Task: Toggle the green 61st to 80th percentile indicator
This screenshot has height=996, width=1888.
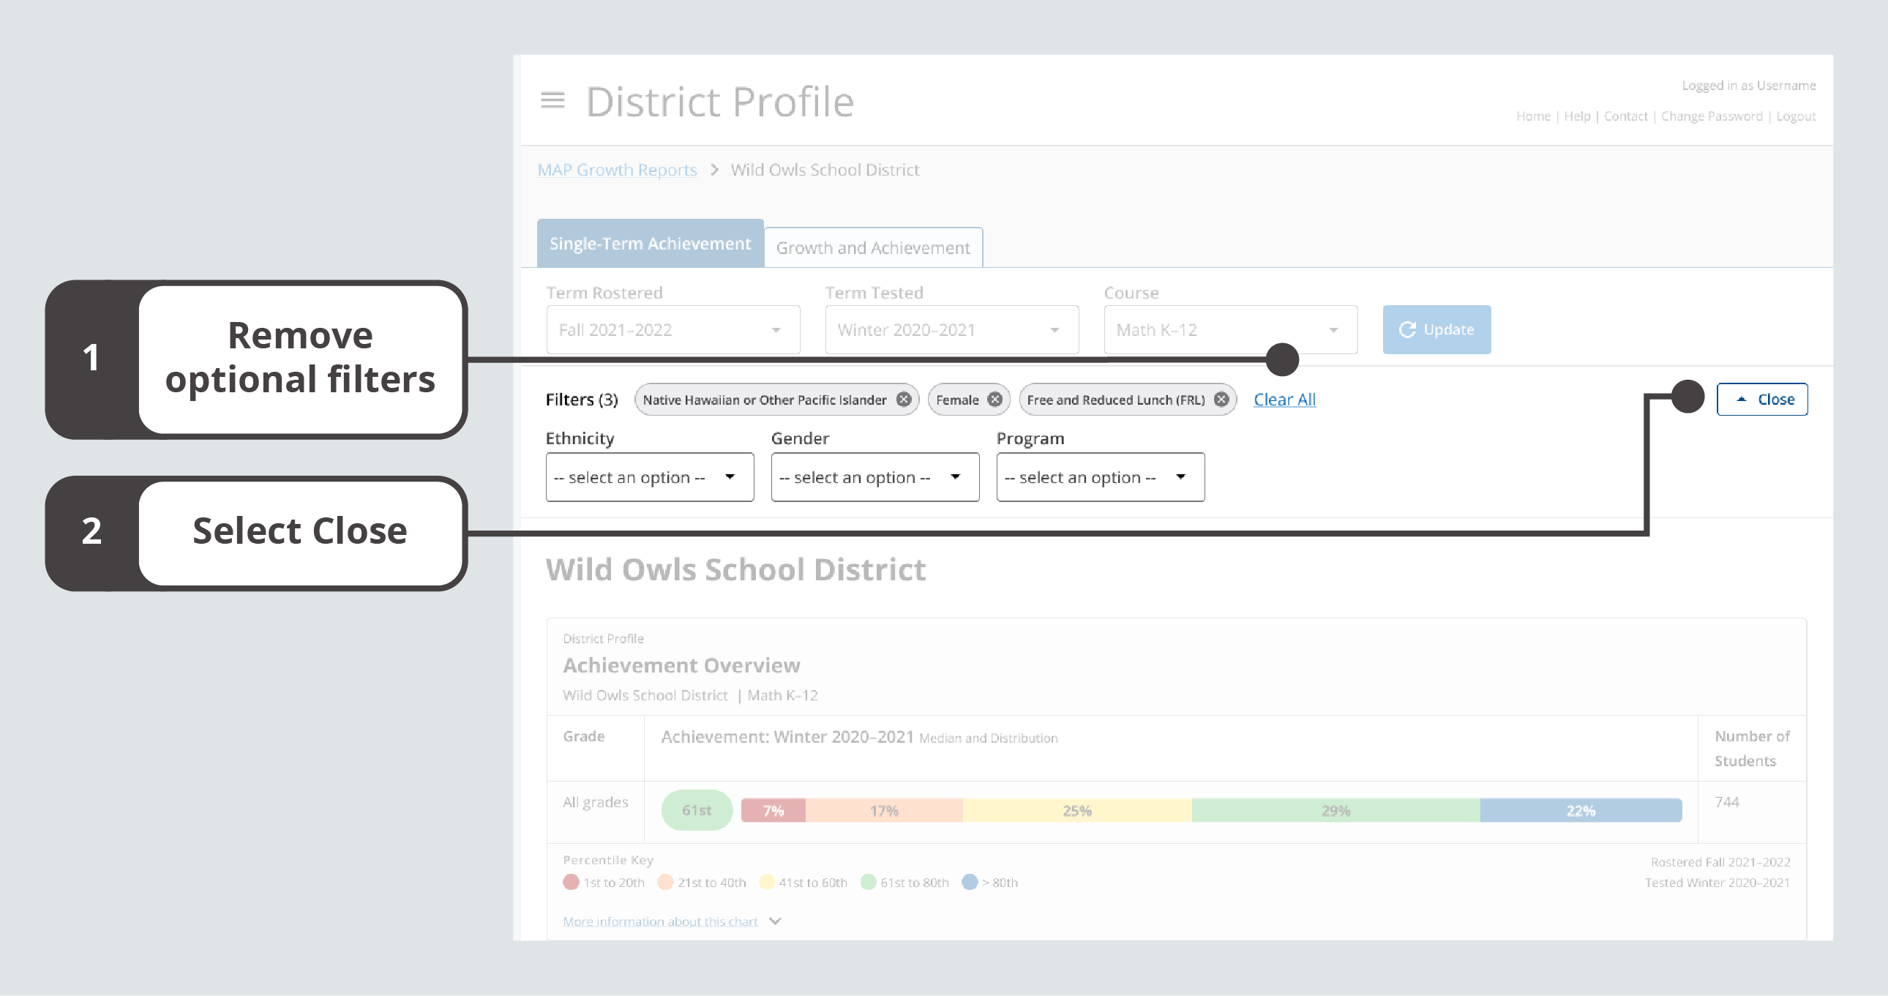Action: pyautogui.click(x=869, y=883)
